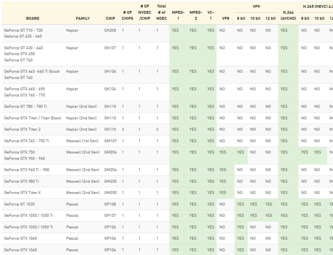Click VP8 YES in GM206 row
The image size is (333, 255).
(223, 152)
